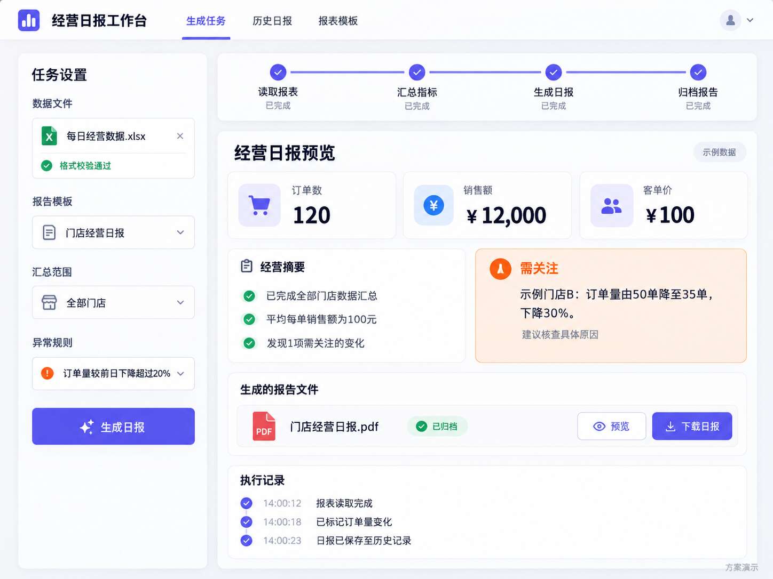Screen dimensions: 773x579
Task: Click the check mark for 14:00:12 record
Action: [x=246, y=503]
